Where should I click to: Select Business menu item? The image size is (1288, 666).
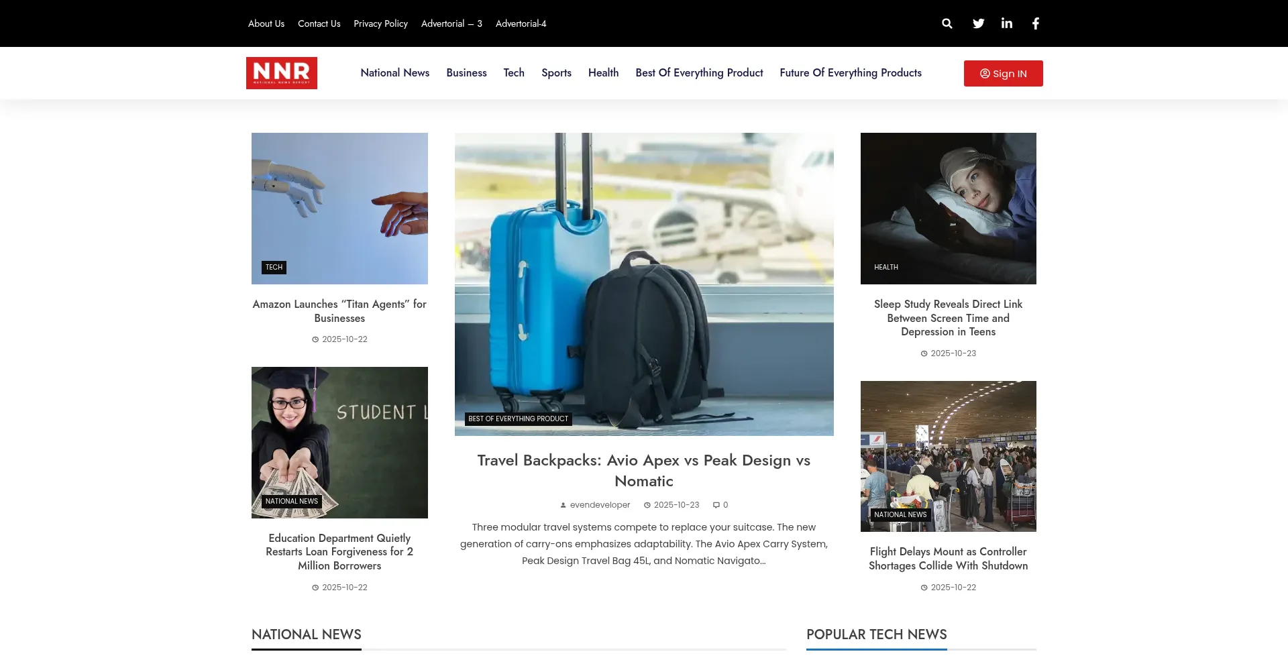(x=467, y=72)
